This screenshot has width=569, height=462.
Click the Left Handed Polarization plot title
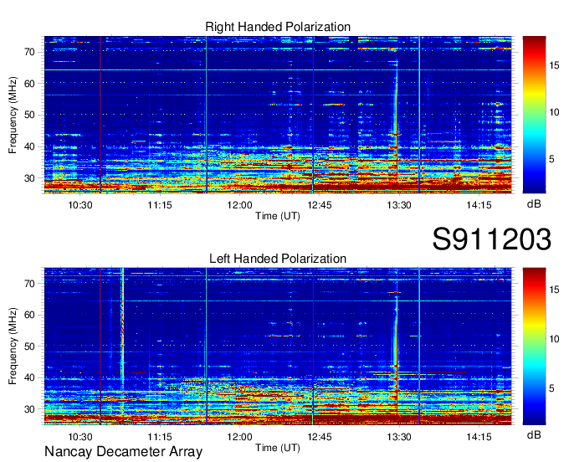click(x=278, y=259)
